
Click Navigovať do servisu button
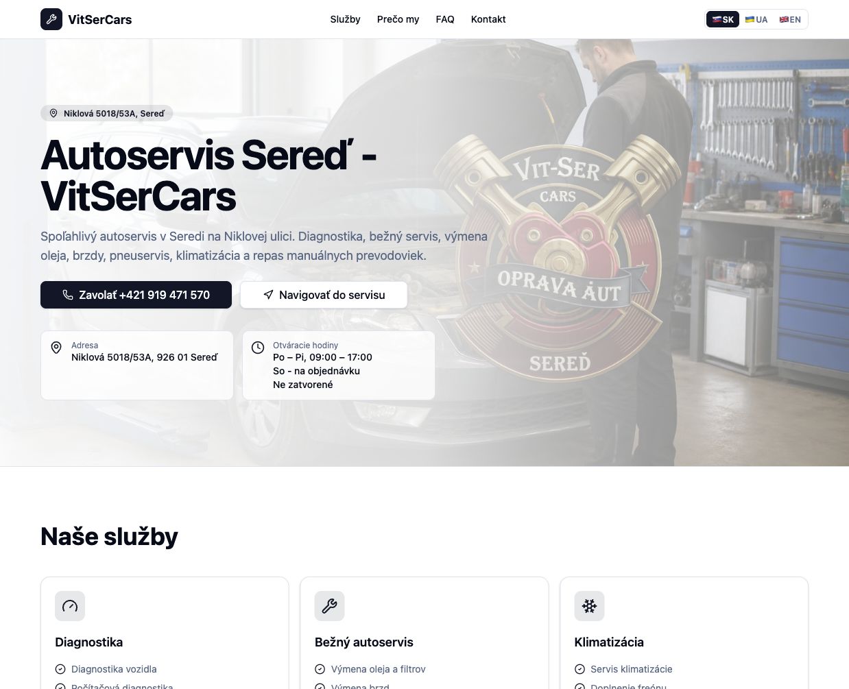click(324, 295)
